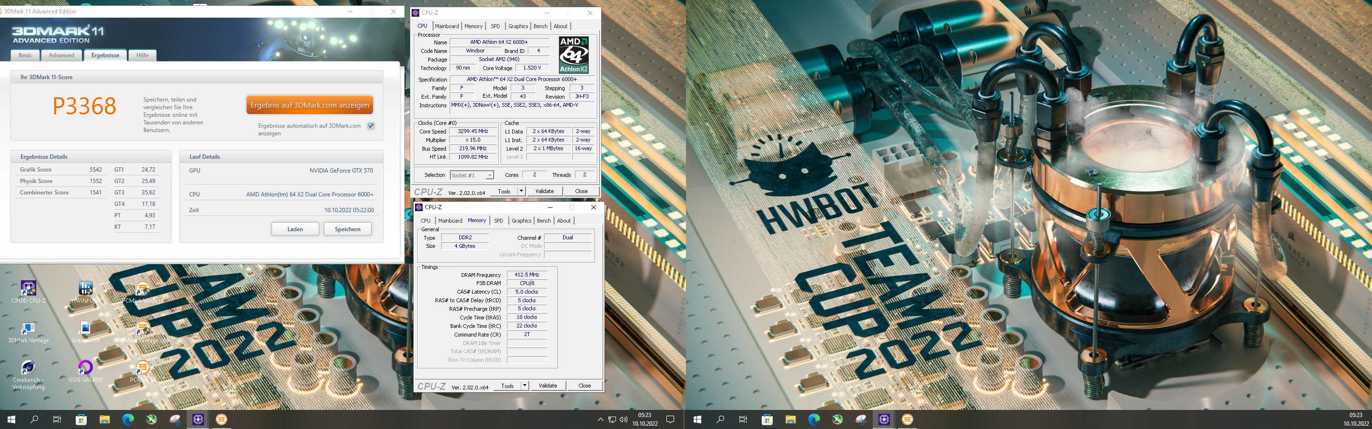Click the Core Voltage value 1.520 V
Screen dimensions: 1372x429
tap(532, 68)
